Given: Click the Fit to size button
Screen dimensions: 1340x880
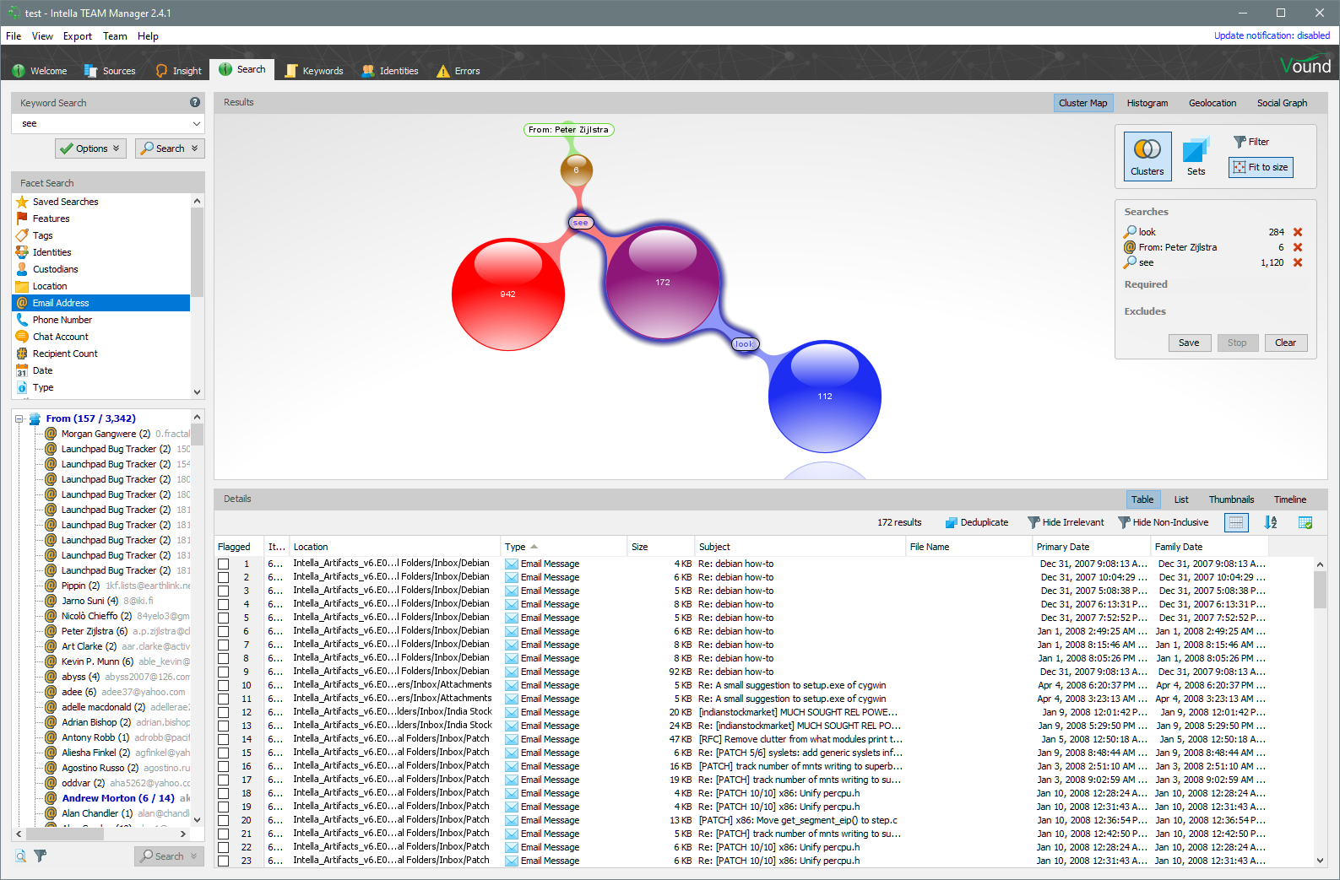Looking at the screenshot, I should click(x=1261, y=167).
